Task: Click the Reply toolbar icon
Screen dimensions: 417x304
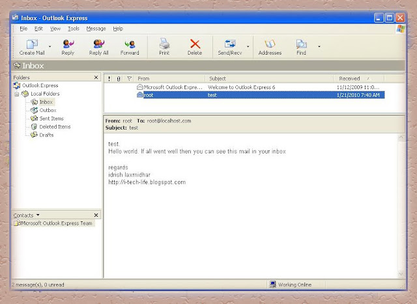Action: click(68, 44)
